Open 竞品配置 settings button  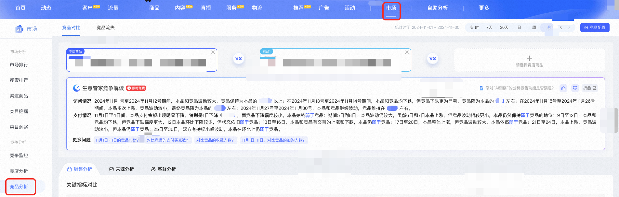point(595,28)
